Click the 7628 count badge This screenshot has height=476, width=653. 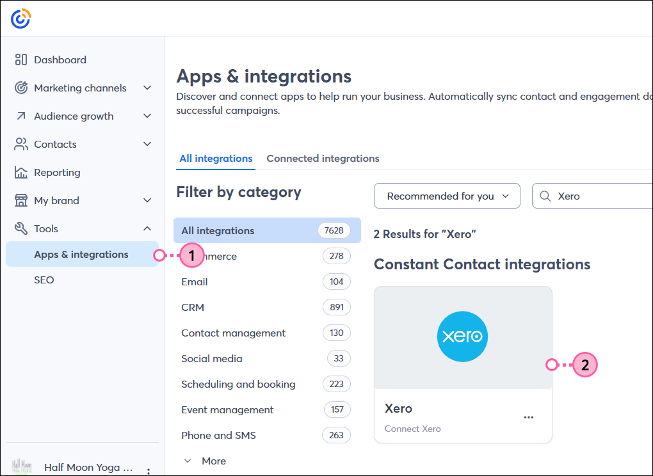(334, 230)
